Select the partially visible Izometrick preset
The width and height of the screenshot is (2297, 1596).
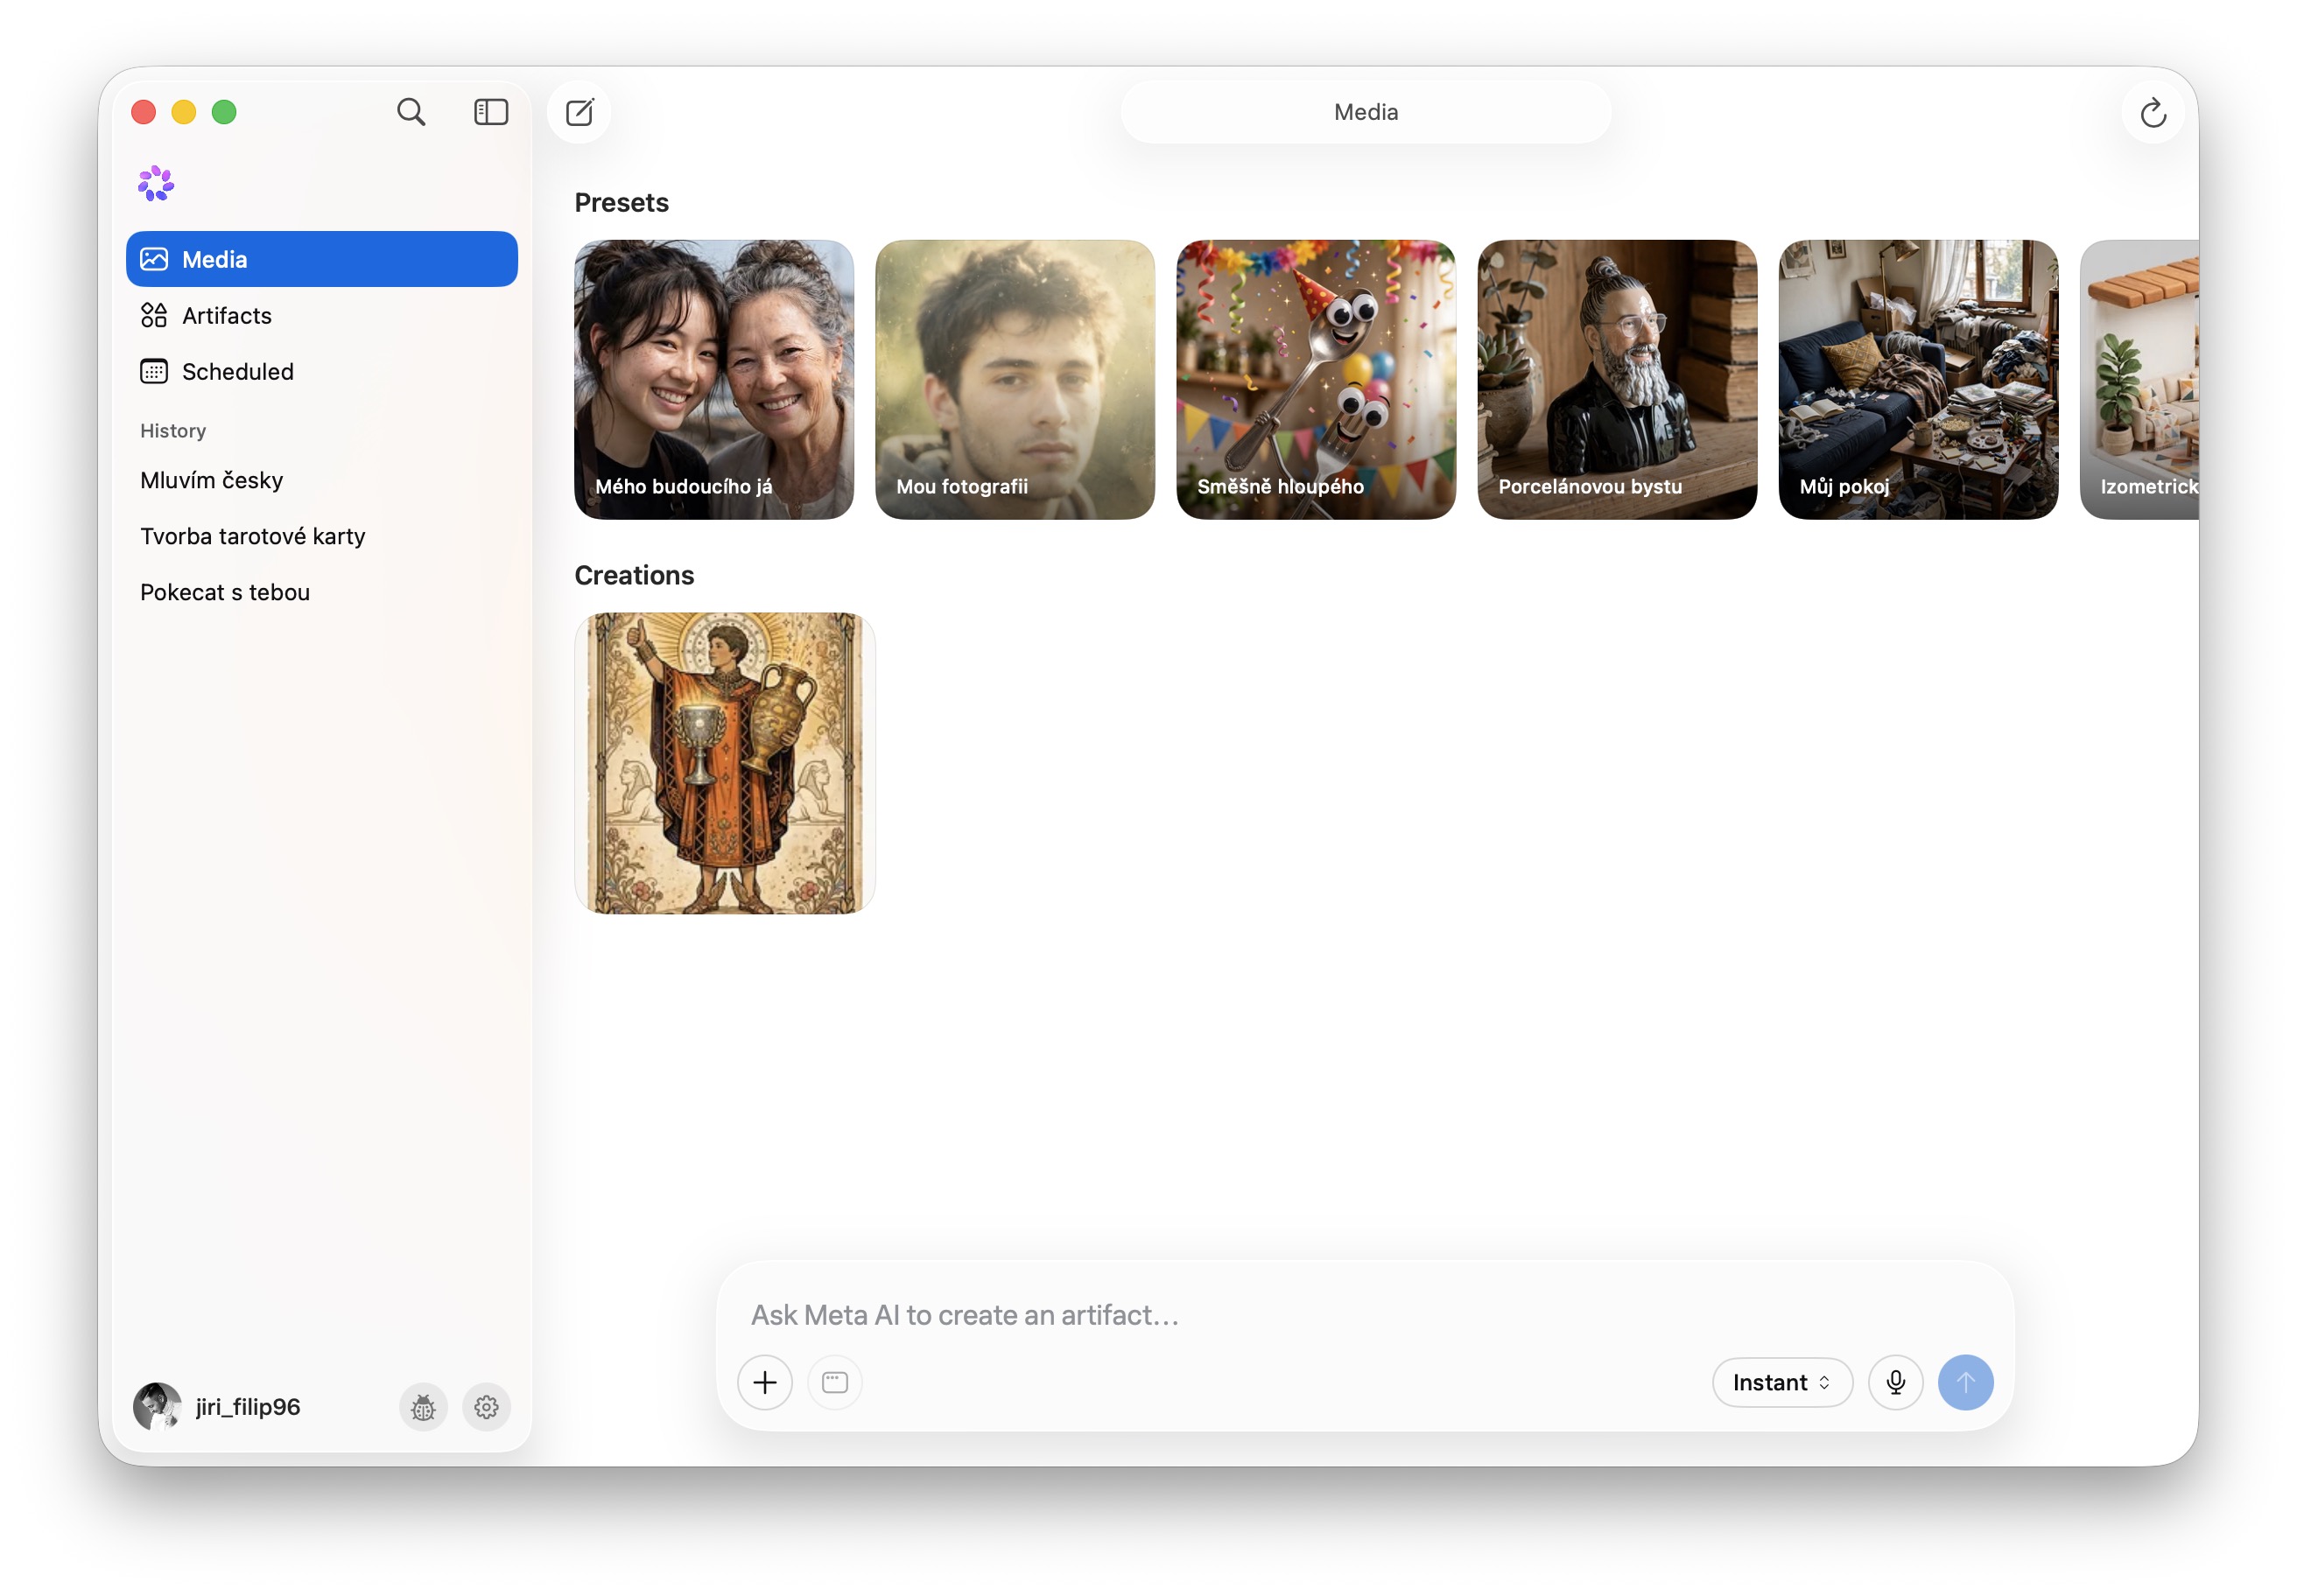tap(2139, 379)
